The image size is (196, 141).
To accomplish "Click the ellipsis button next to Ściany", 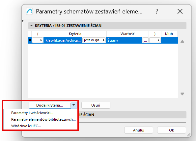I will point(145,40).
